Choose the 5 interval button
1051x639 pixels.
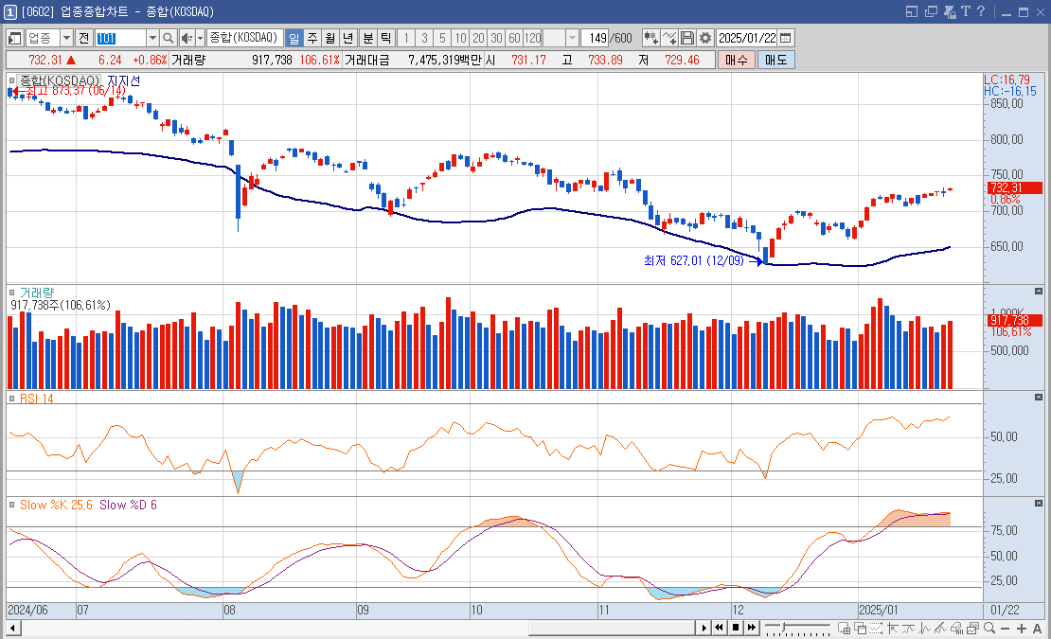tap(442, 38)
